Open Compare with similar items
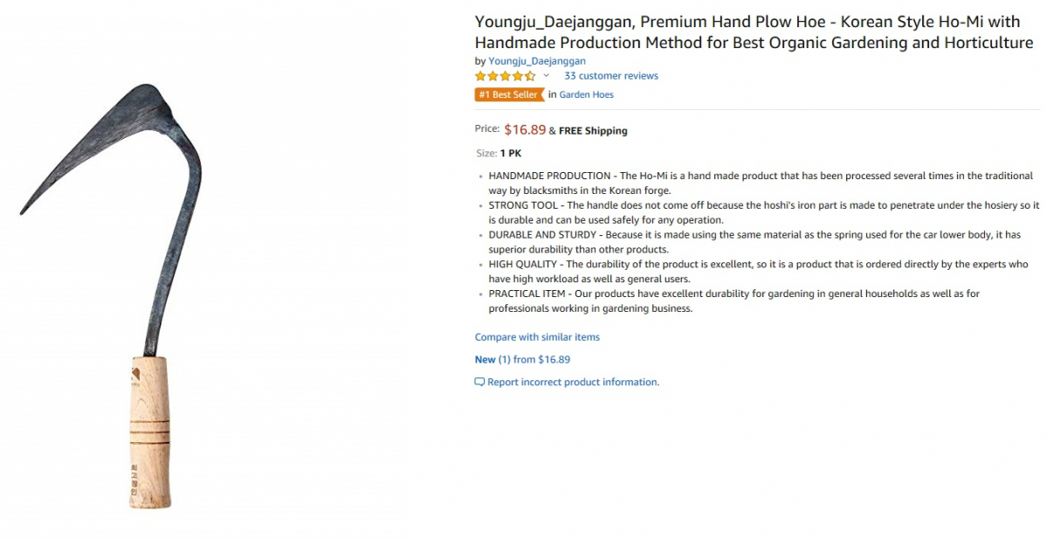The image size is (1047, 539). pyautogui.click(x=537, y=337)
